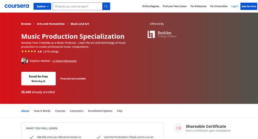Click the Berklee College of Music logo

click(x=162, y=34)
